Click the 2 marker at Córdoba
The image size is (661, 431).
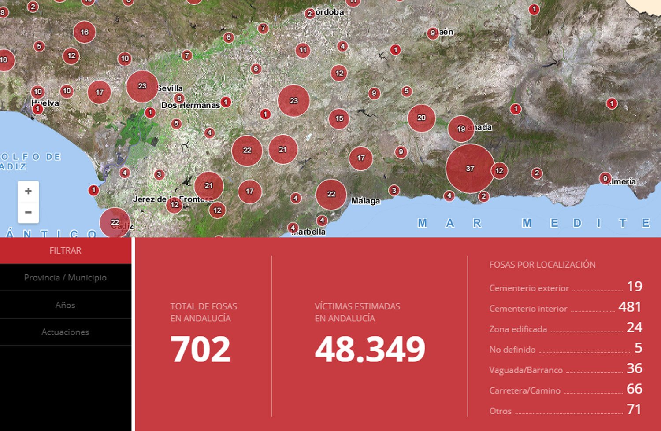(x=310, y=14)
